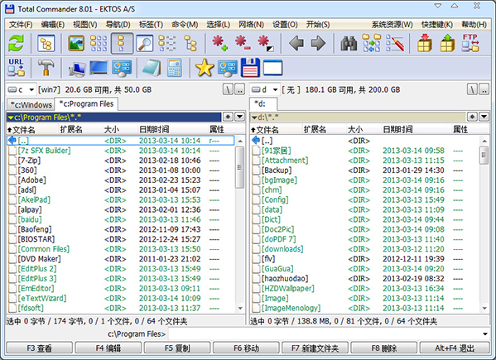Switch to thumbnail picture view icon
Screen dimensions: 496x360
coord(76,43)
